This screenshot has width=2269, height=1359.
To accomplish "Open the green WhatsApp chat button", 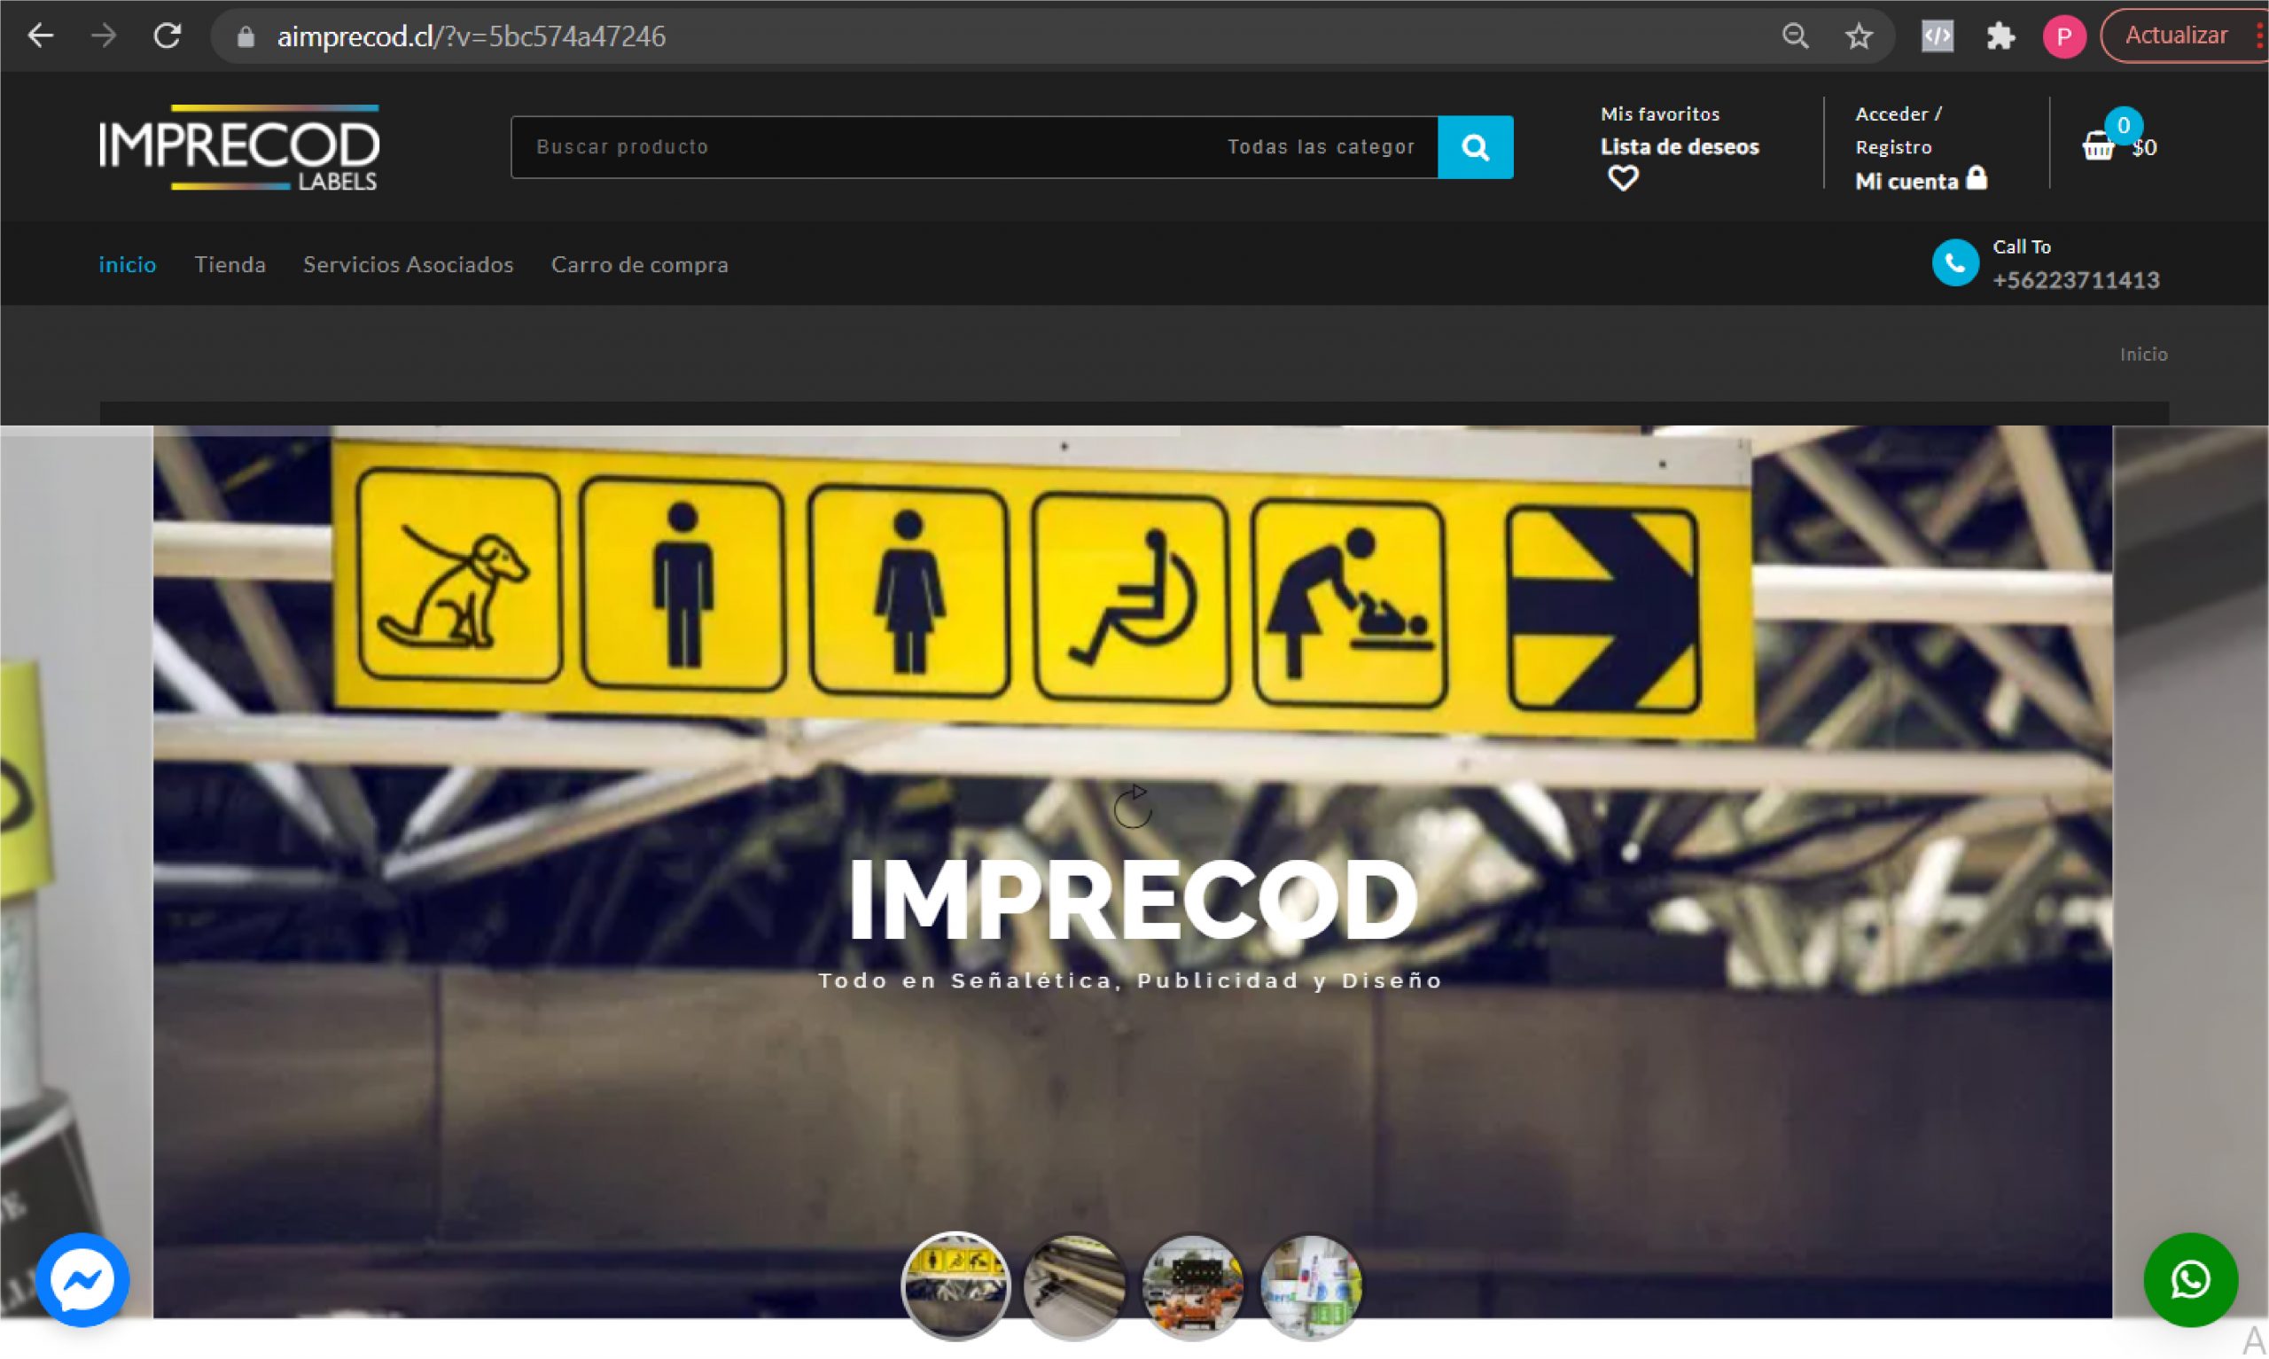I will pos(2189,1279).
